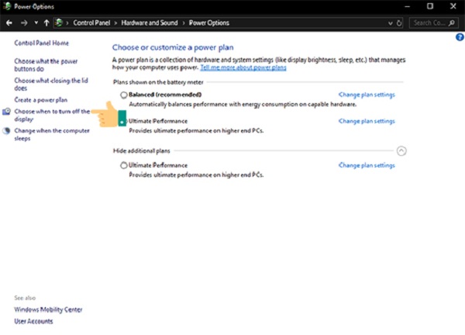Click 'Tell me more about power plans'

coord(243,67)
